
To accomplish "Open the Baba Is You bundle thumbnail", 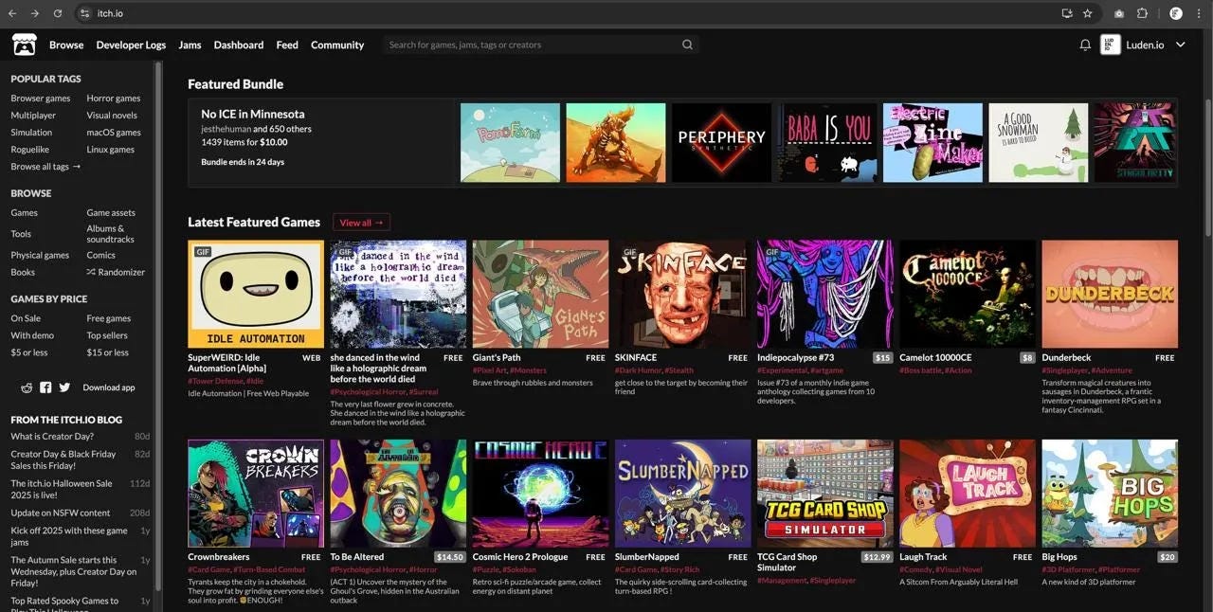I will click(x=826, y=143).
